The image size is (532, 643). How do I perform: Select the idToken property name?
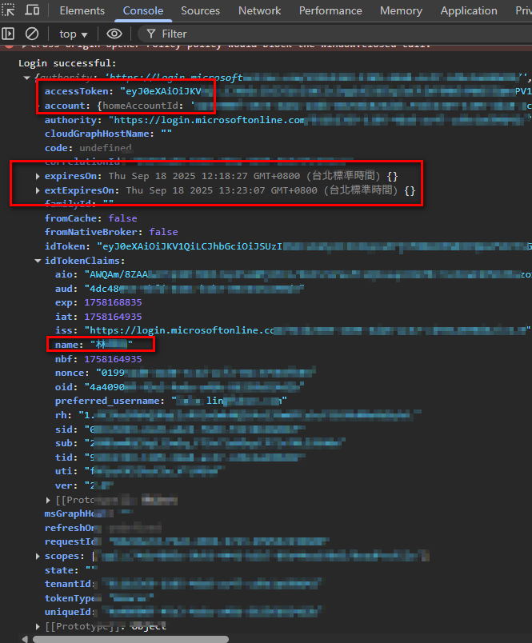coord(66,246)
